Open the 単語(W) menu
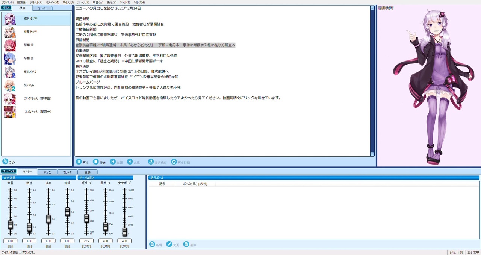This screenshot has height=255, width=481. coord(98,2)
